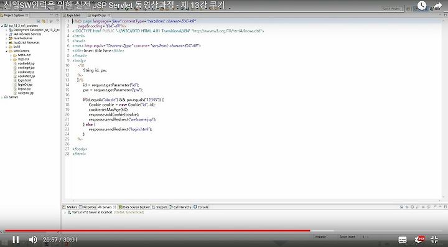Select loginOk.jsp in Project Explorer tree
The image size is (448, 247).
25,85
